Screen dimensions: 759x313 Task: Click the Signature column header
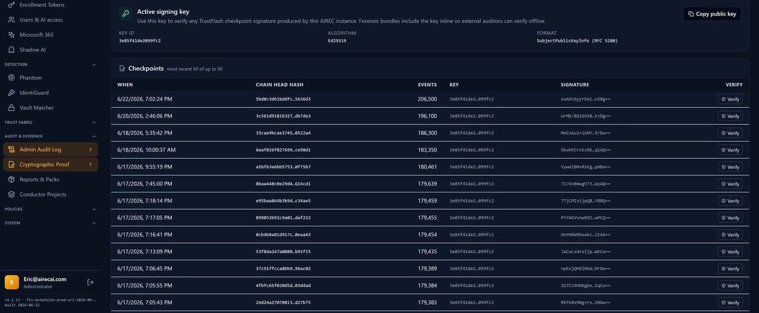(x=575, y=85)
